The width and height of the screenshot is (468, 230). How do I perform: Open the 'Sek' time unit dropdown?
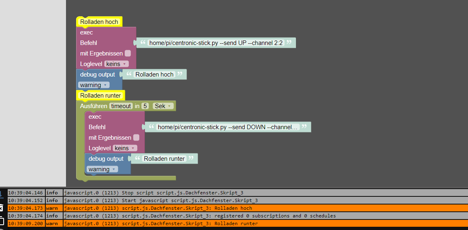(163, 106)
